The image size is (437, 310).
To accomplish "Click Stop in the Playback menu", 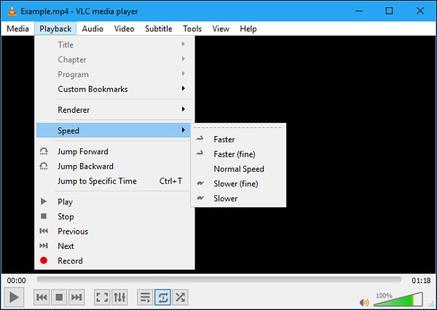I will pyautogui.click(x=114, y=216).
